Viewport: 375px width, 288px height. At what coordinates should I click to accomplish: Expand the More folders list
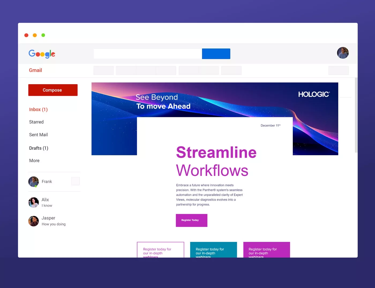[x=34, y=161]
